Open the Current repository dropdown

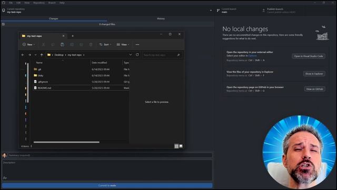click(107, 11)
